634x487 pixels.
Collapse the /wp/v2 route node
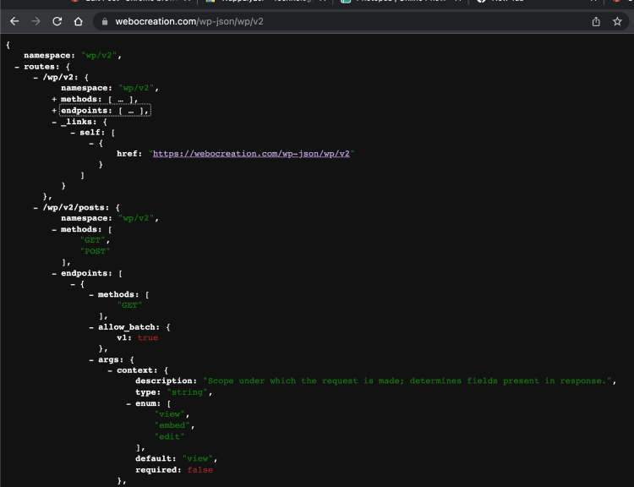pos(36,77)
